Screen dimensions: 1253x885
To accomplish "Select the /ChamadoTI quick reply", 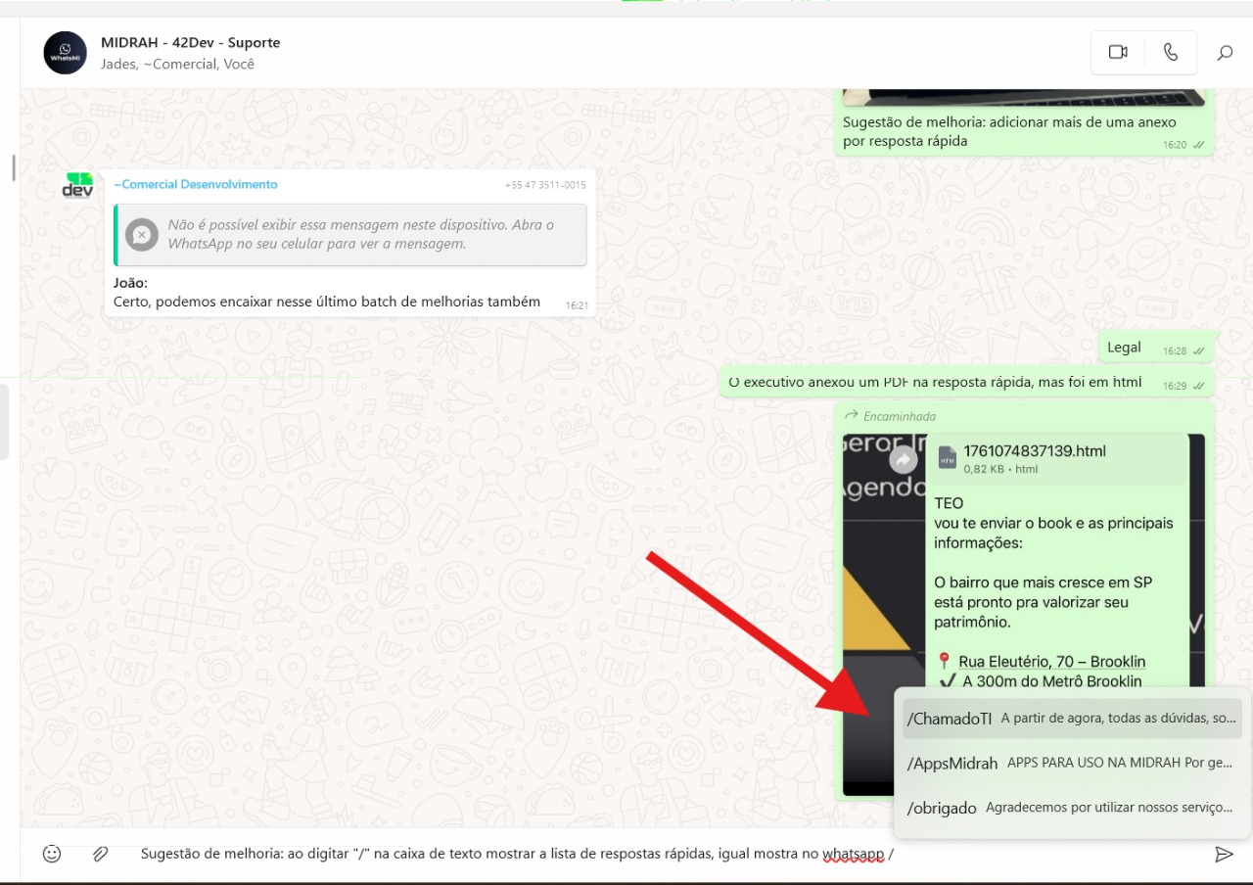I will point(1072,719).
